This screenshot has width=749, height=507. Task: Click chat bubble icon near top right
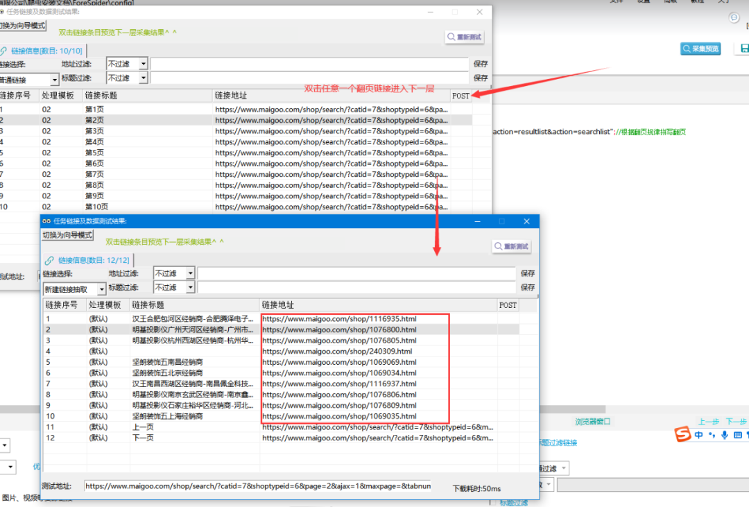tap(734, 17)
